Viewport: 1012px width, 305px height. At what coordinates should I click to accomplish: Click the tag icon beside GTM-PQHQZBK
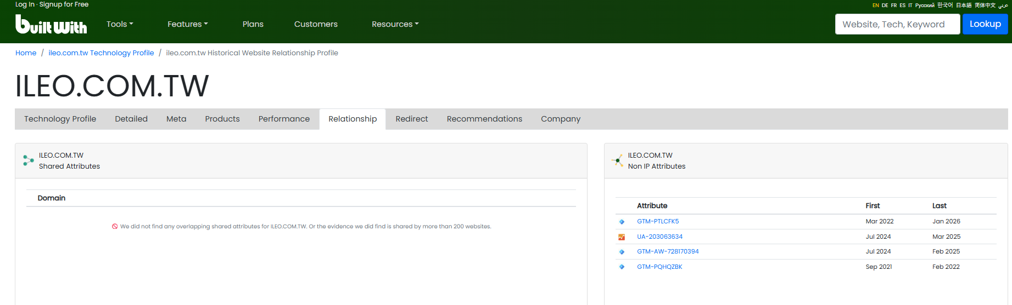click(x=622, y=267)
